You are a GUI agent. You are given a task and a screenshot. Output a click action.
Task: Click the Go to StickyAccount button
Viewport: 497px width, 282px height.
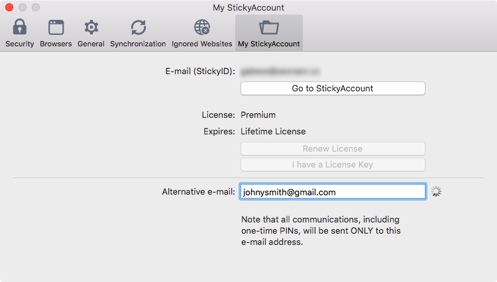tap(333, 88)
